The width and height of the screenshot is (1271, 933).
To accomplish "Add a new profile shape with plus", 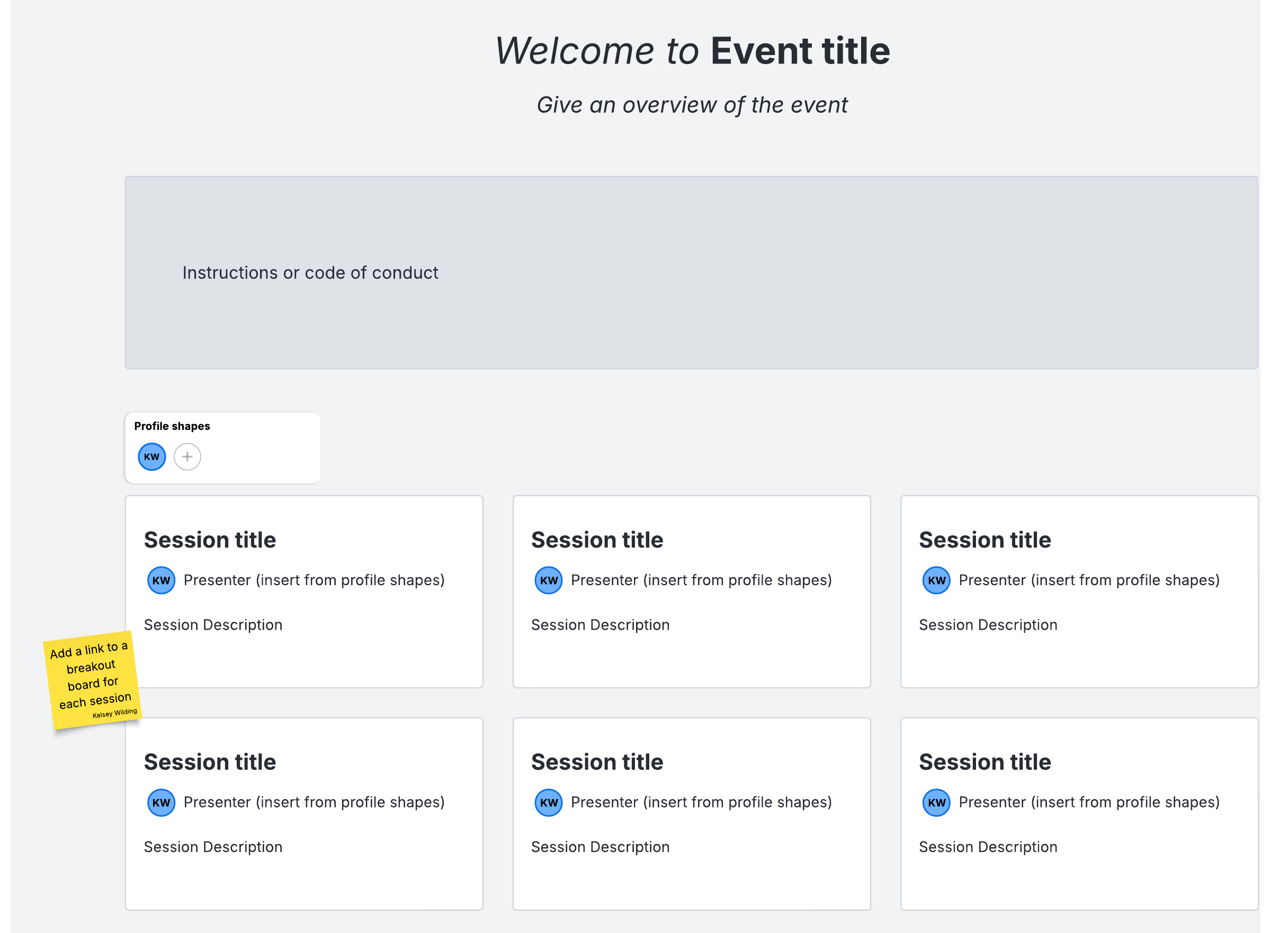I will [x=187, y=457].
